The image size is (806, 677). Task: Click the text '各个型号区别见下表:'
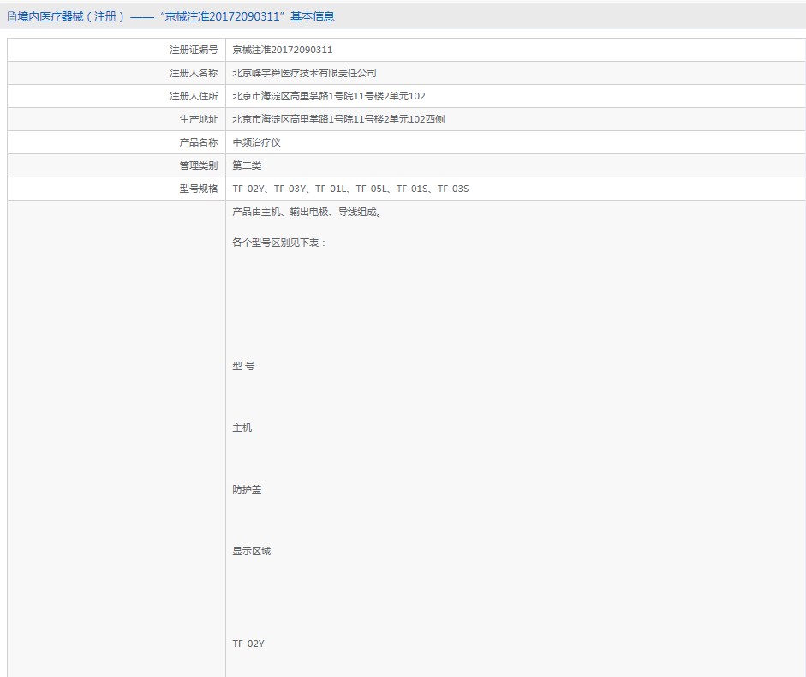(279, 243)
